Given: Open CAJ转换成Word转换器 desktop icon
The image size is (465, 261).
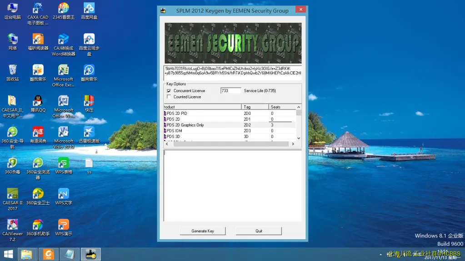Looking at the screenshot, I should tap(64, 45).
